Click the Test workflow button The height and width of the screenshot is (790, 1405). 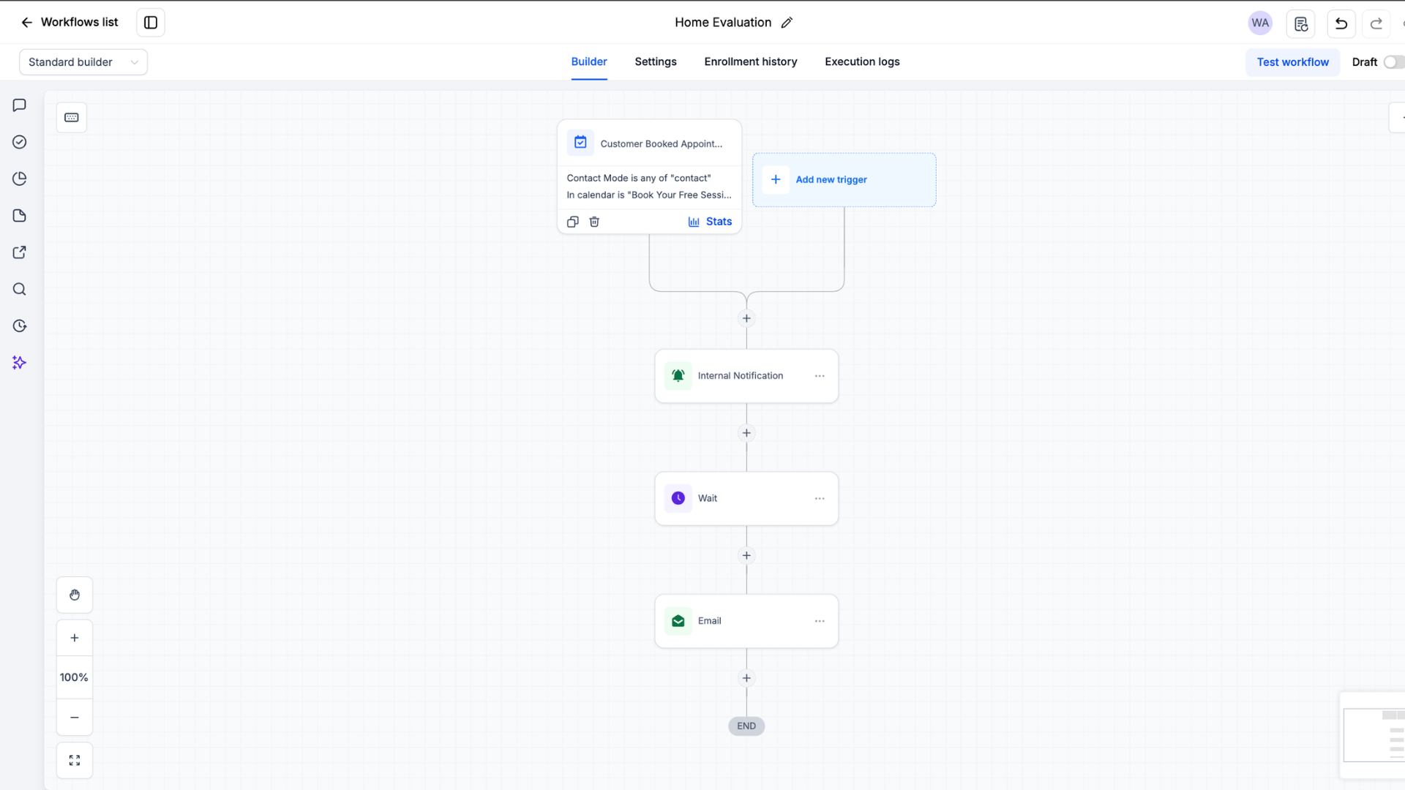pos(1293,62)
